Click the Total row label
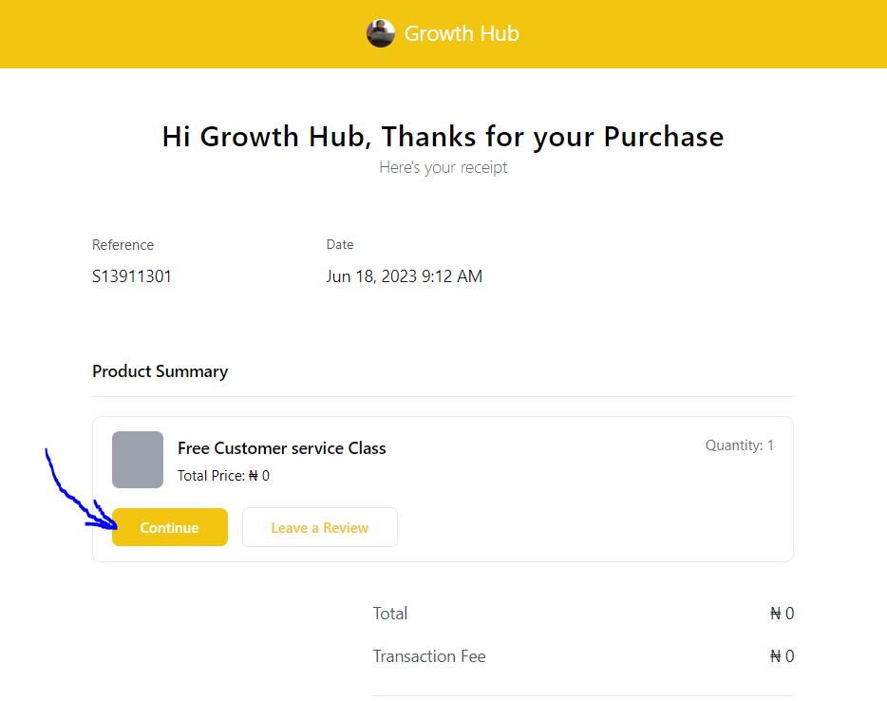The height and width of the screenshot is (701, 887). [x=389, y=614]
